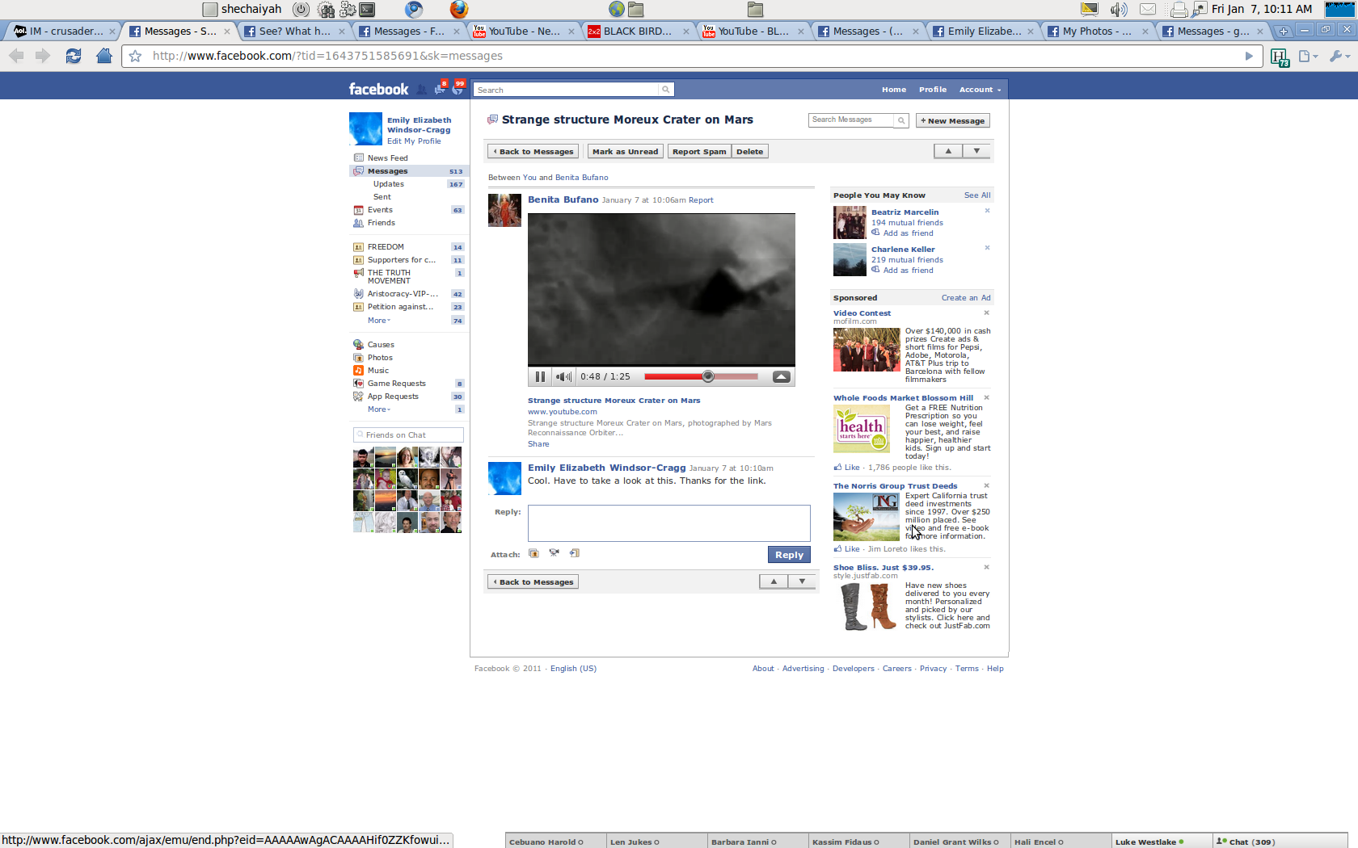
Task: Click Delete message button
Action: pyautogui.click(x=749, y=152)
